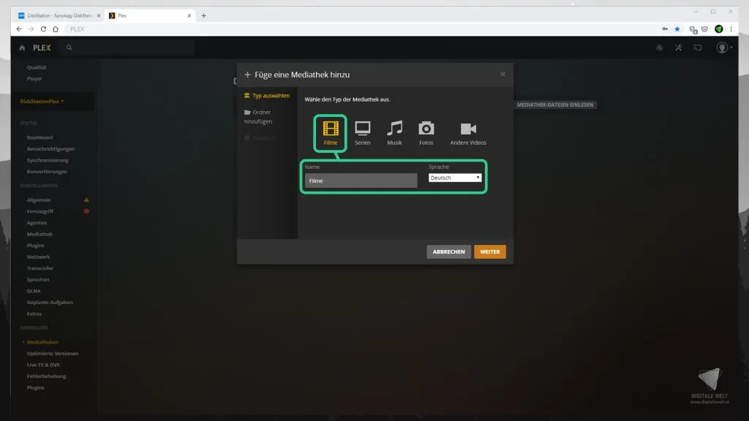749x421 pixels.
Task: Click the browser address bar
Action: 361,29
